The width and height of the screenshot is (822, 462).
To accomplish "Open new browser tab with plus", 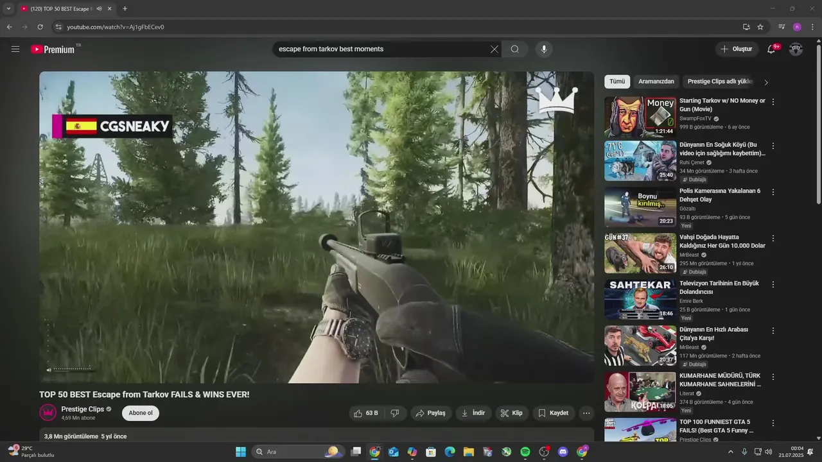I will [125, 9].
